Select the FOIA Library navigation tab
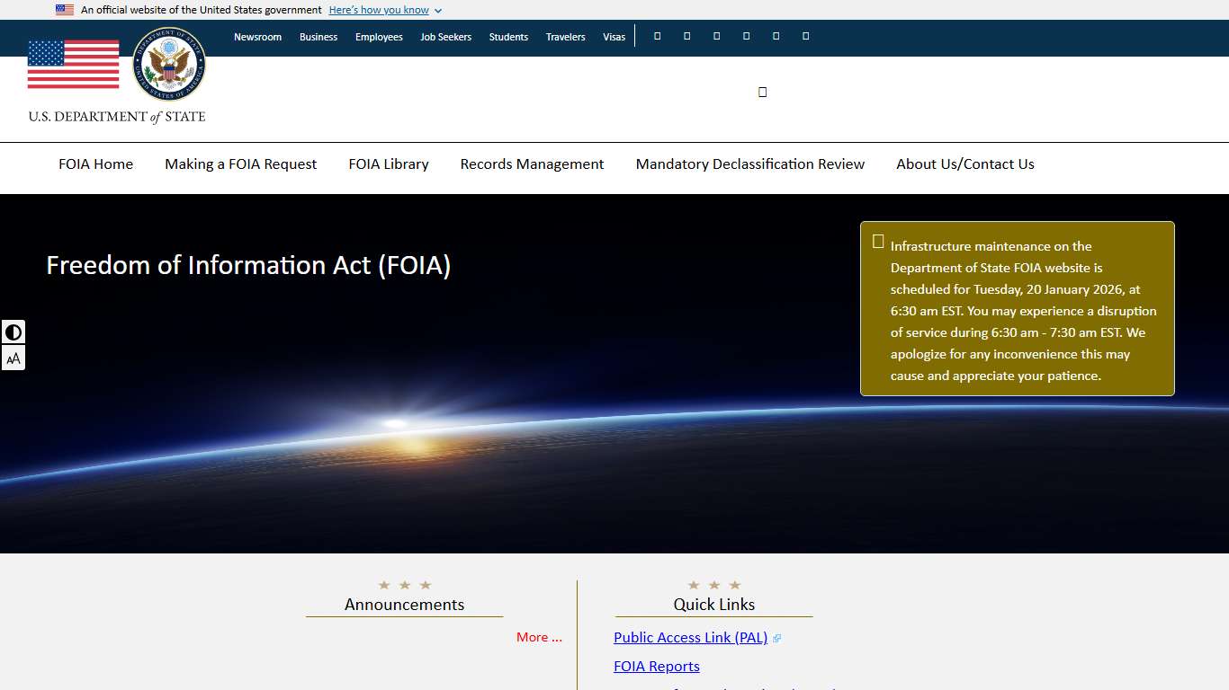 (x=388, y=164)
